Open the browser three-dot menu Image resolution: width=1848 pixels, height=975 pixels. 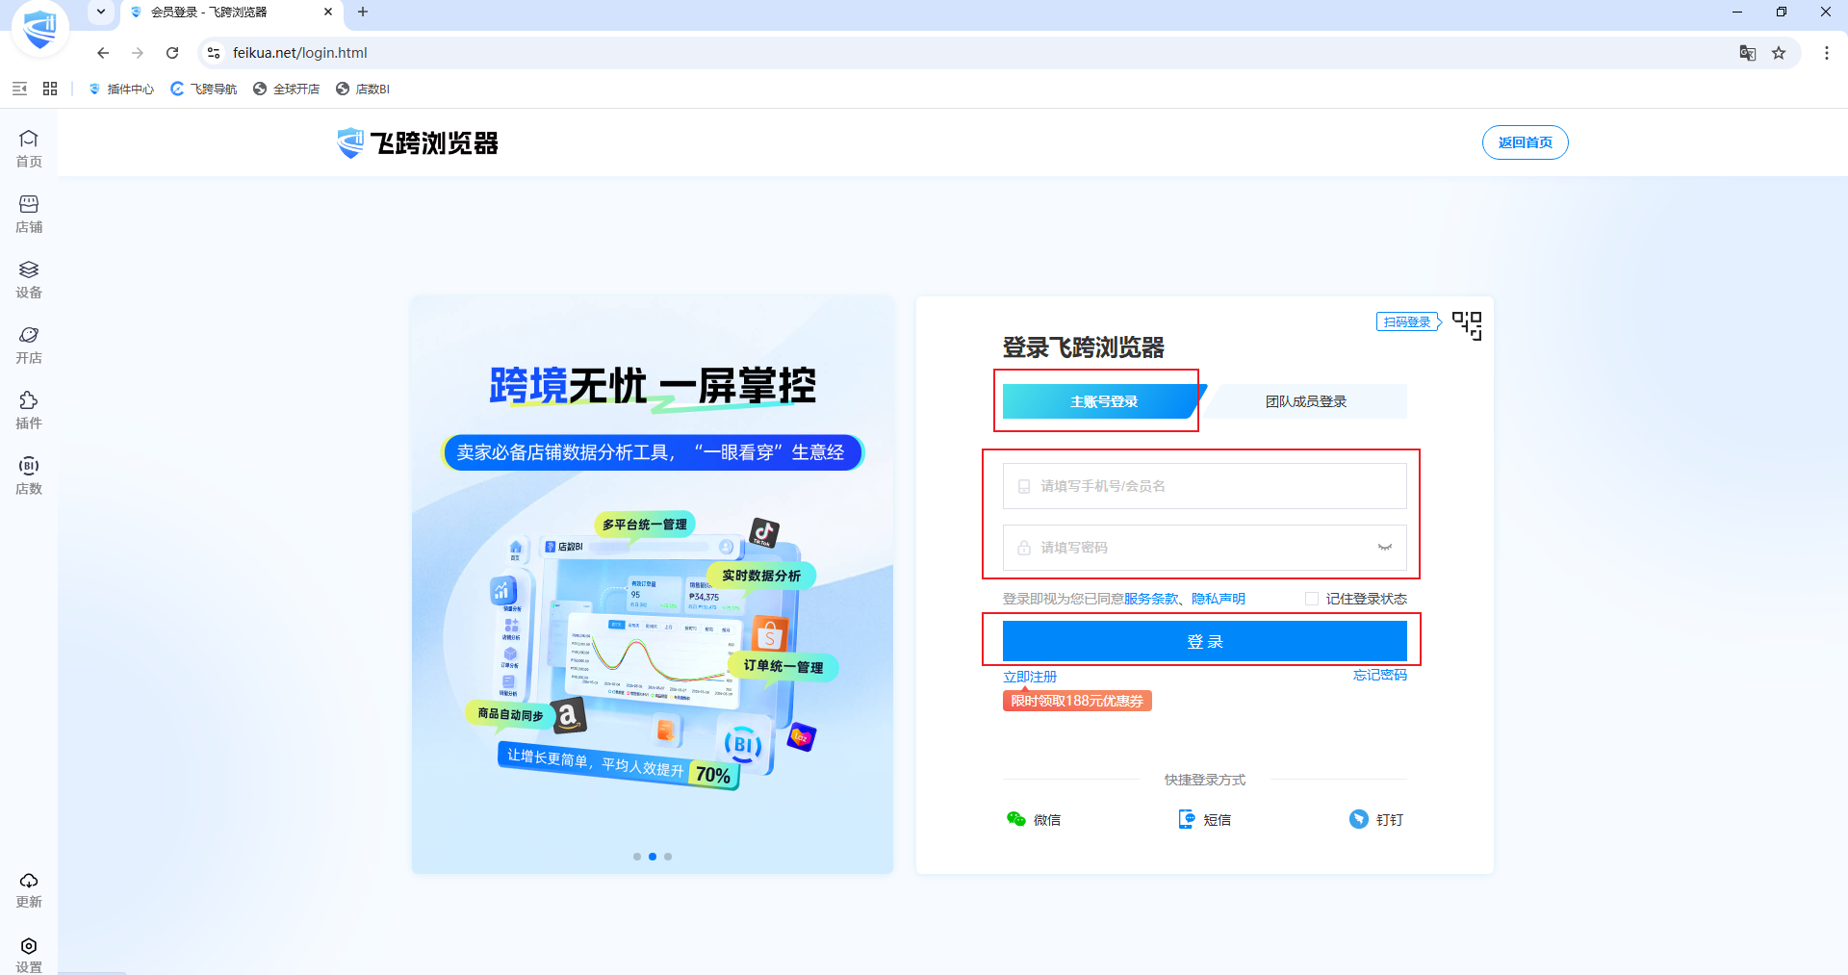point(1827,53)
